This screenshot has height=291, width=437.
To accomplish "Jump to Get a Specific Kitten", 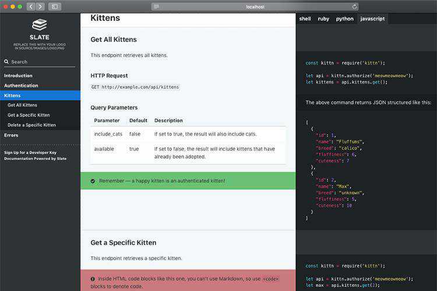I will click(x=29, y=115).
